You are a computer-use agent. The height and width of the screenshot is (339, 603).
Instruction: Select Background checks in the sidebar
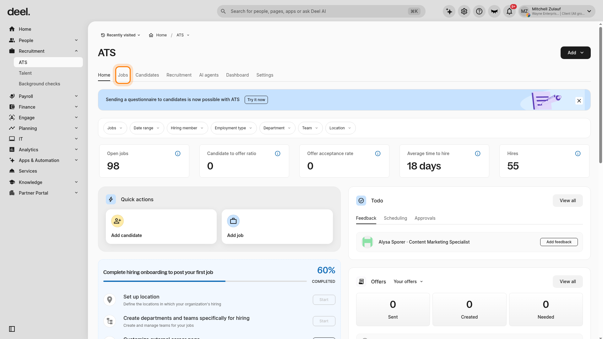coord(48,84)
